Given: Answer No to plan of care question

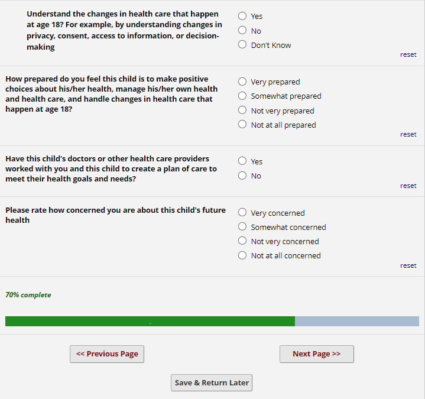Looking at the screenshot, I should tap(242, 176).
